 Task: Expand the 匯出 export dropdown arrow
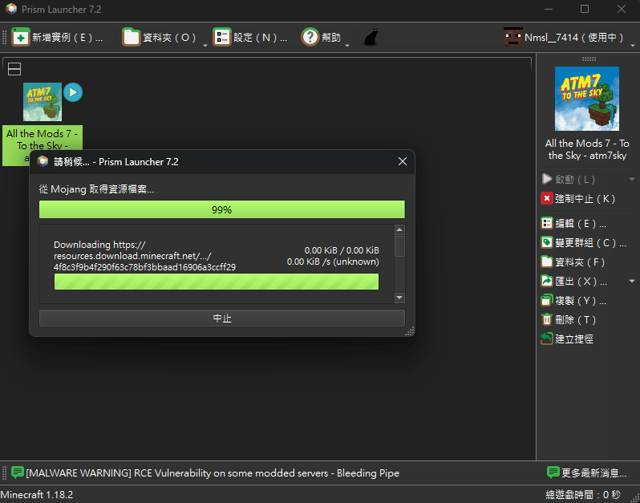(x=632, y=282)
